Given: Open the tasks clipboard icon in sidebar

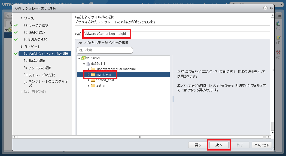Looking at the screenshot, I should point(278,24).
